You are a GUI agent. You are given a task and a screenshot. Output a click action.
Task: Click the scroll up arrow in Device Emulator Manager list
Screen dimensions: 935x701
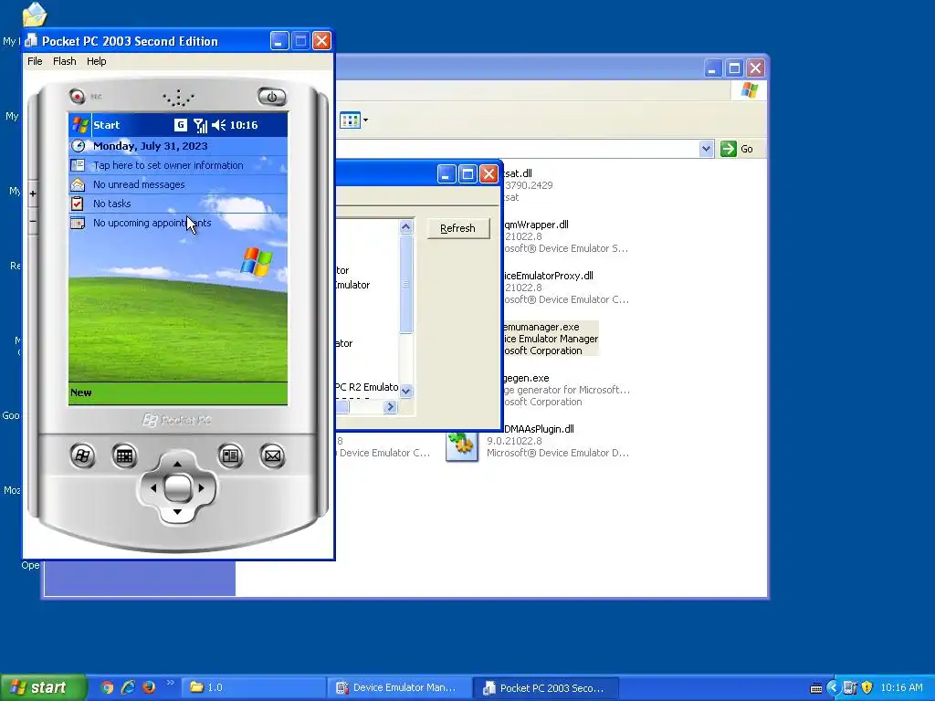pyautogui.click(x=405, y=226)
